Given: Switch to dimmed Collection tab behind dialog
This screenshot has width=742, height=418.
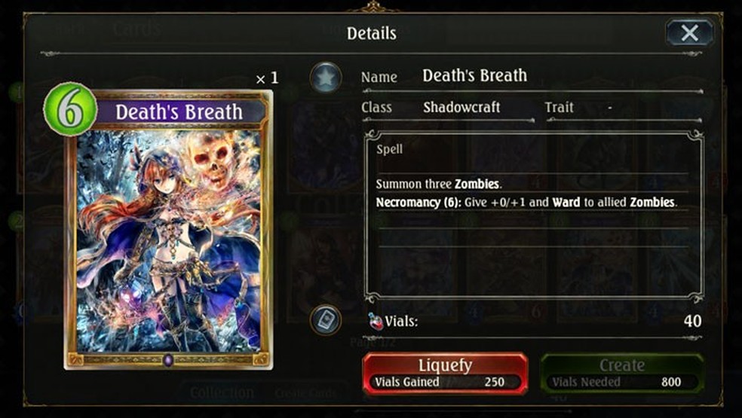Looking at the screenshot, I should click(222, 392).
